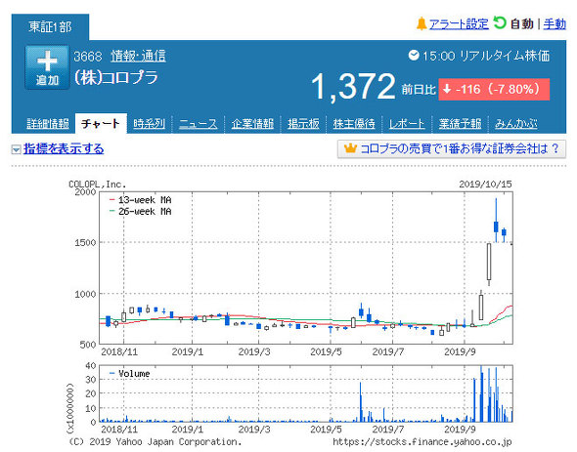Image resolution: width=577 pixels, height=452 pixels.
Task: Click the tallest blue candlestick near 2019/10
Action: [x=496, y=220]
